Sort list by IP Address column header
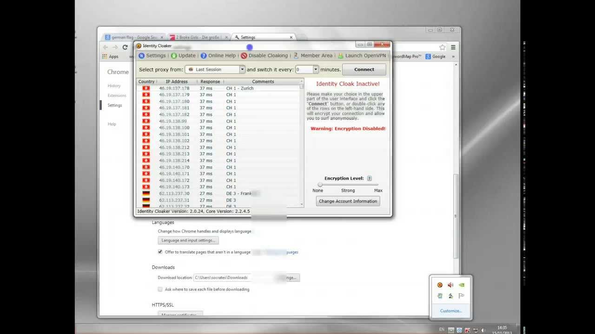 click(x=177, y=82)
